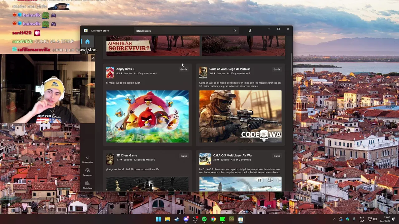Open the Angry Birds 2 title
This screenshot has width=399, height=224.
(x=125, y=69)
